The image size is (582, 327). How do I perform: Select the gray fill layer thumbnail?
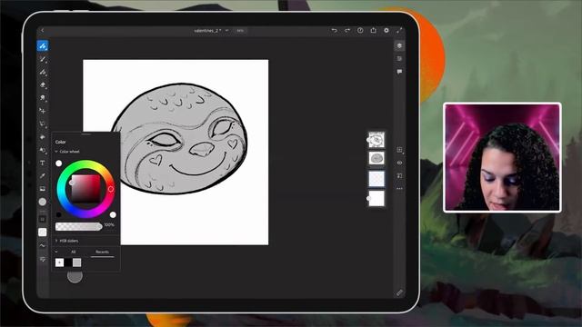(376, 158)
